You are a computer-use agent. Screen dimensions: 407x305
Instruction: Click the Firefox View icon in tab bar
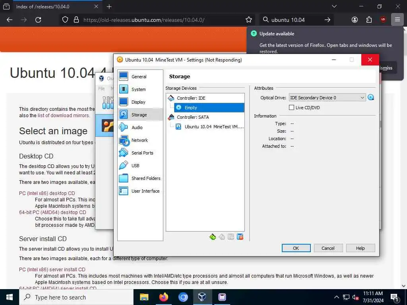pos(6,7)
